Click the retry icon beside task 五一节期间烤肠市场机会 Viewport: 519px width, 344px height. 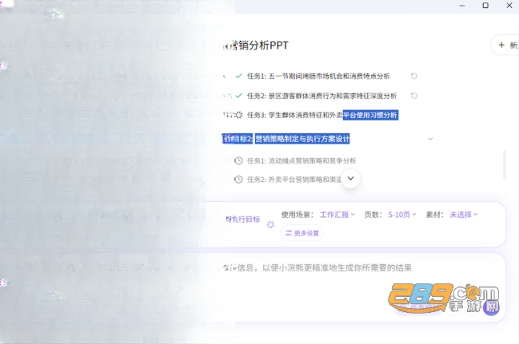click(x=413, y=76)
